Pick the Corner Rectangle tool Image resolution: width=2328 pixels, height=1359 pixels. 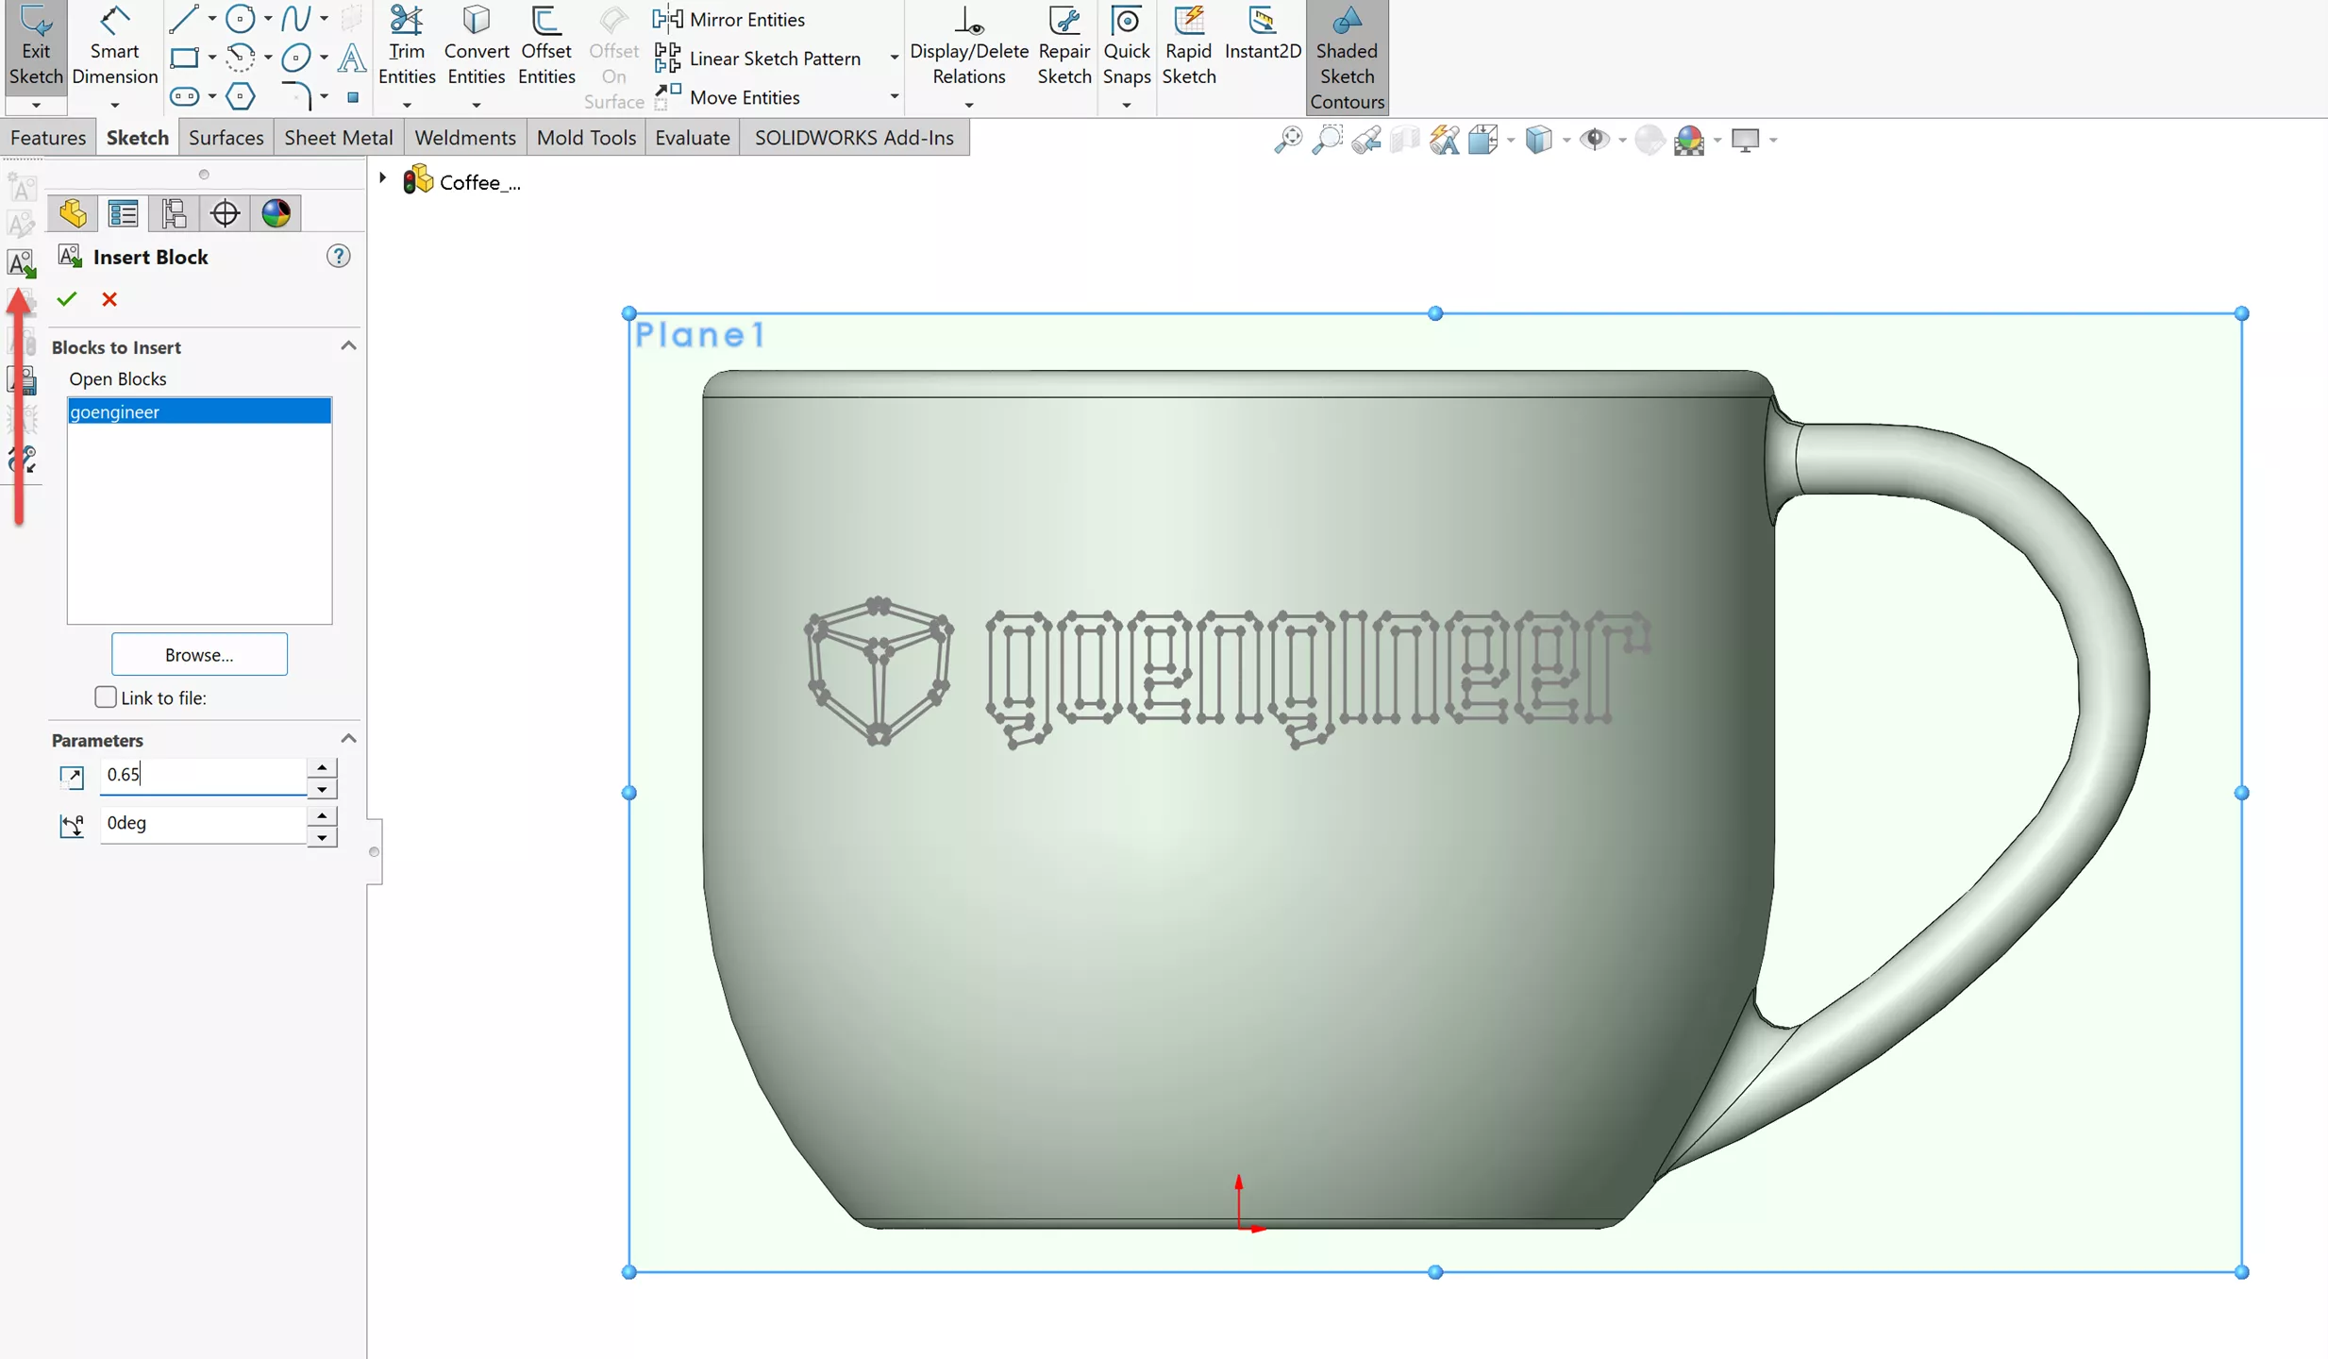(184, 58)
